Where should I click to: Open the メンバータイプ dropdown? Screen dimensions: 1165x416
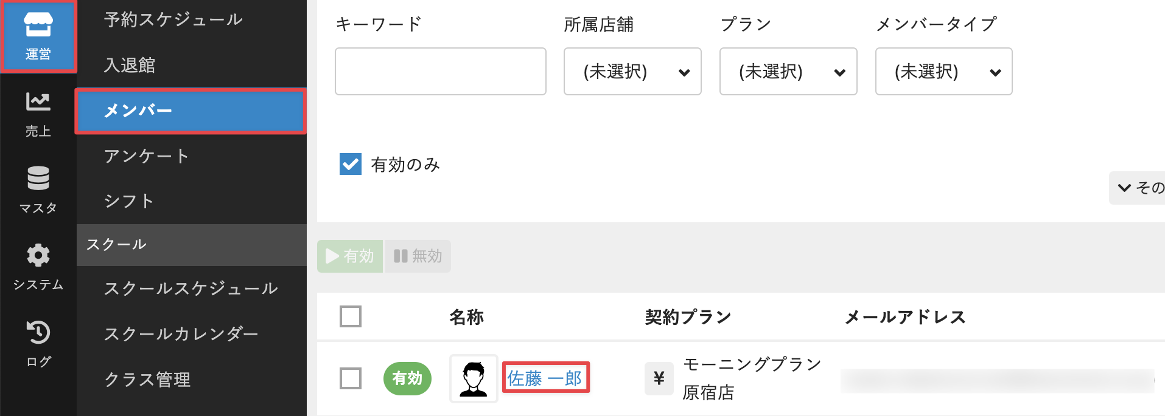point(943,72)
